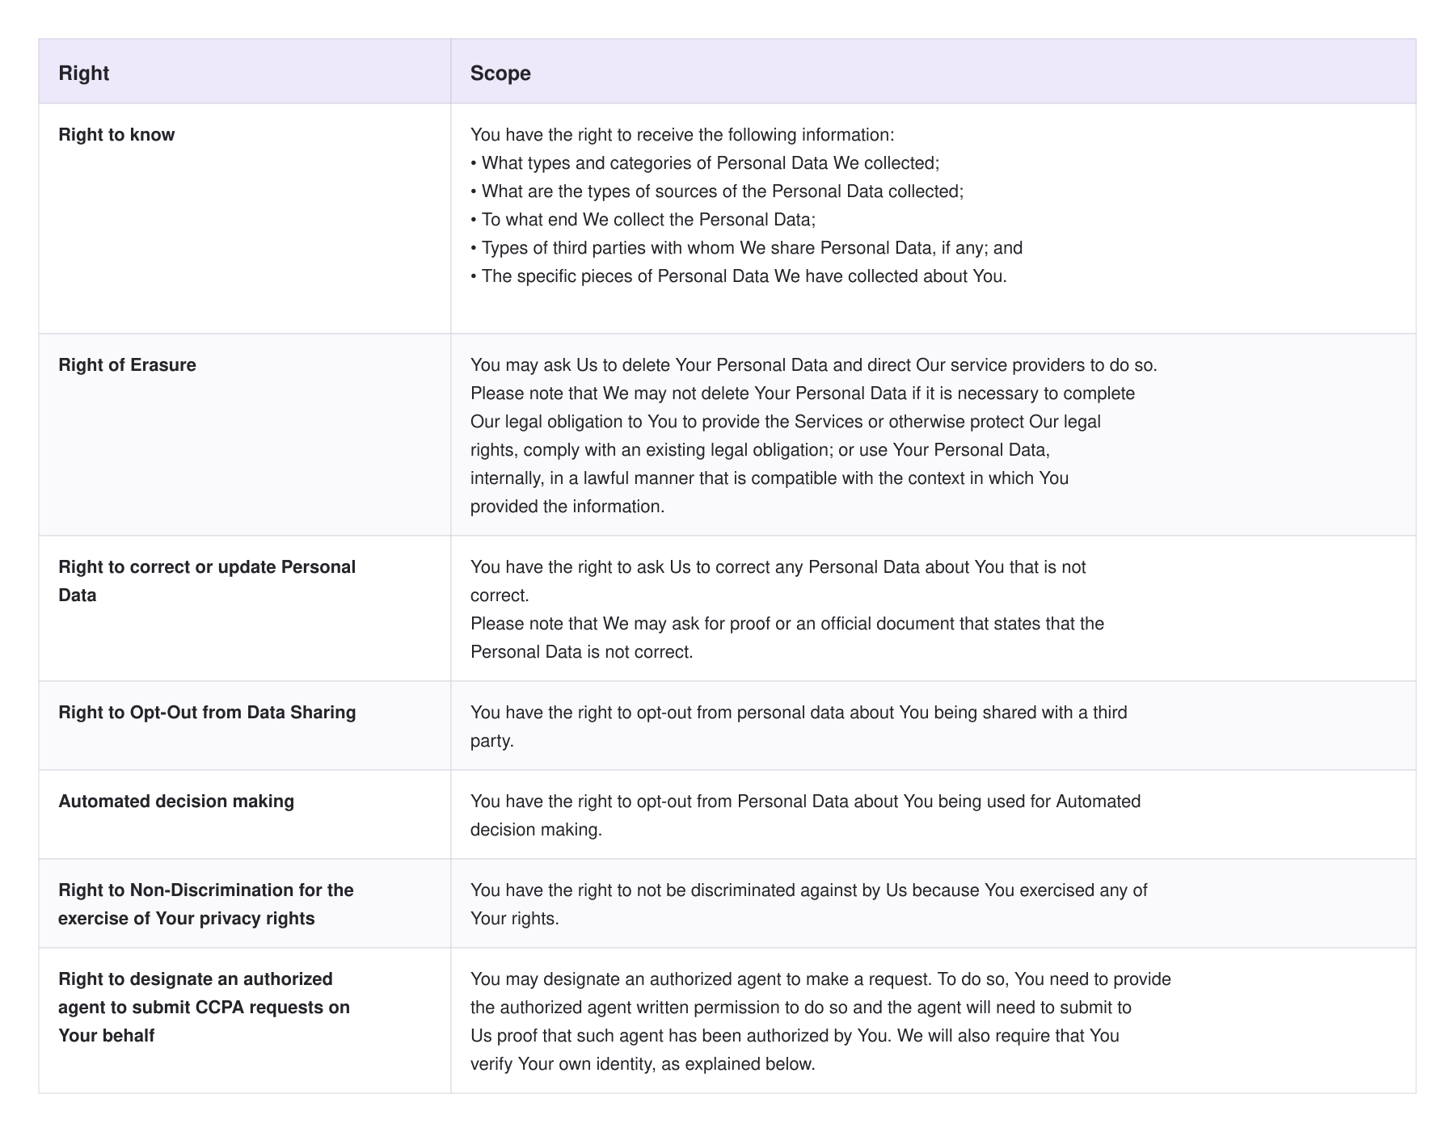Click the opt-out from third party sharing text
Screen dimensions: 1455x1132
(x=799, y=726)
